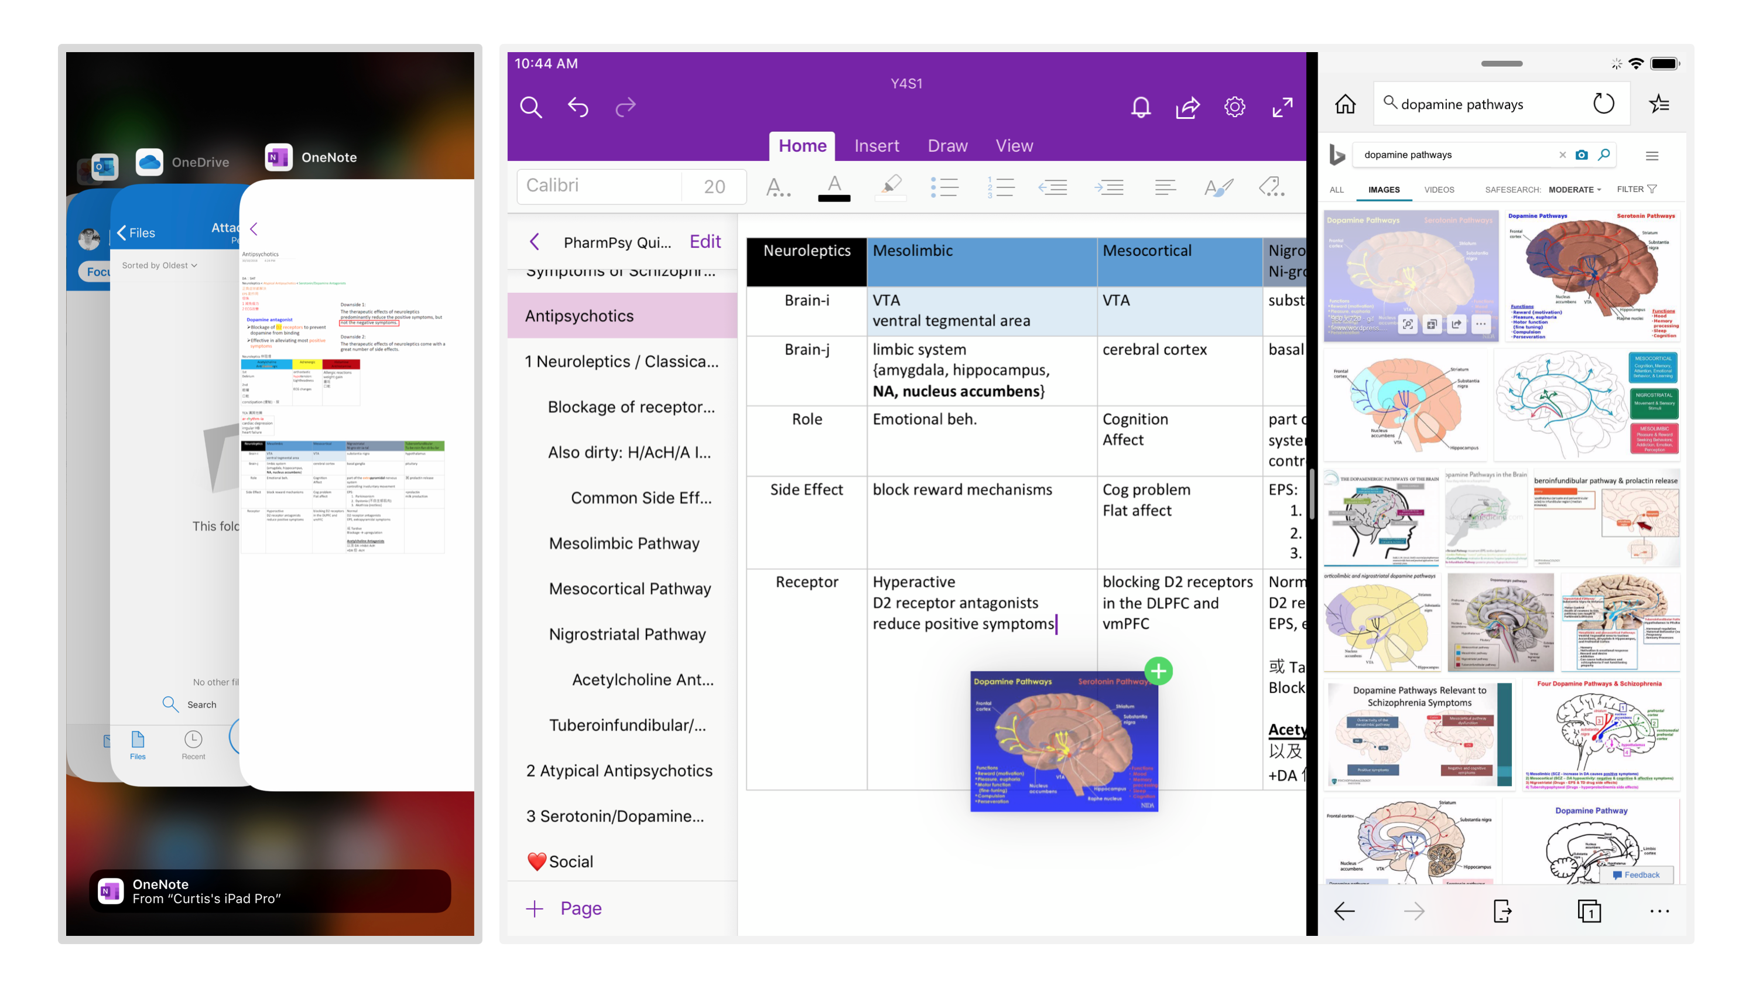1756x988 pixels.
Task: Go back from PharmPsy section list
Action: (535, 241)
